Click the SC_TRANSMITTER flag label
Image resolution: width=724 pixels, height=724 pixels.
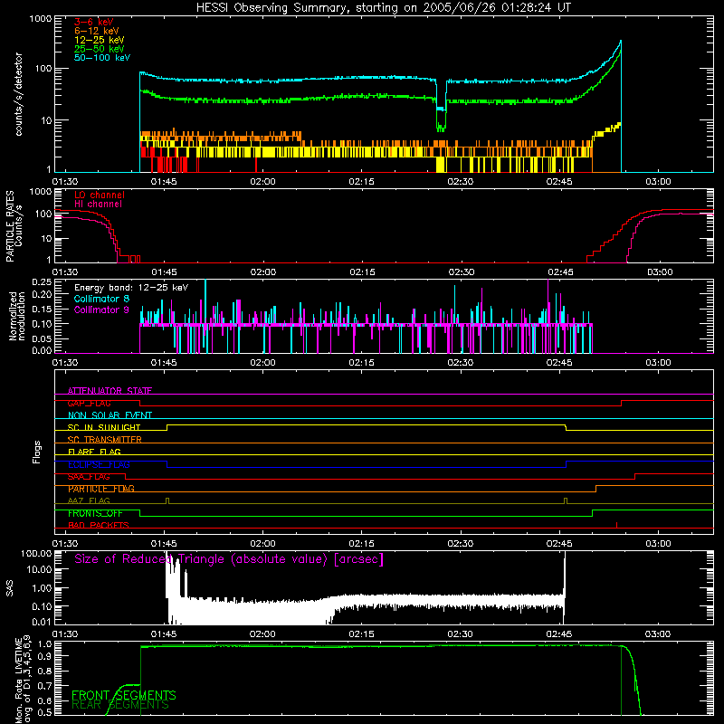click(x=105, y=440)
